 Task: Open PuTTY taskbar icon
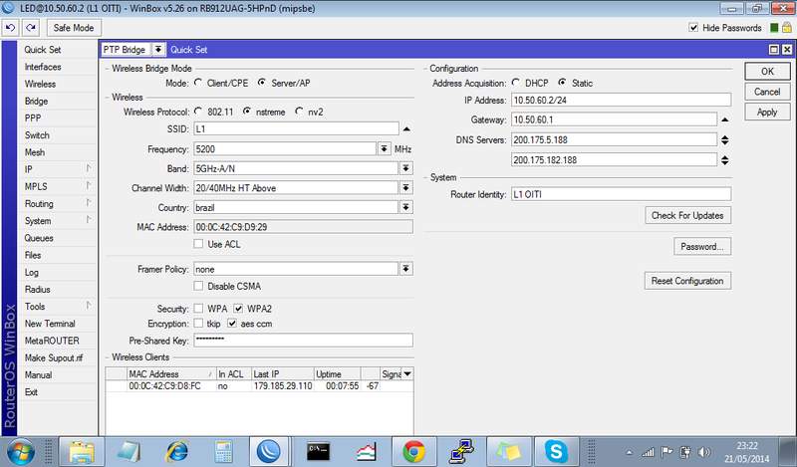(461, 452)
